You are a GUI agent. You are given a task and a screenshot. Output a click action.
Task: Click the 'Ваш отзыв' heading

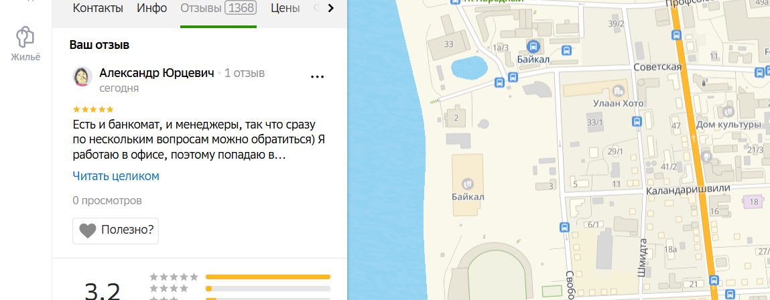[x=99, y=45]
